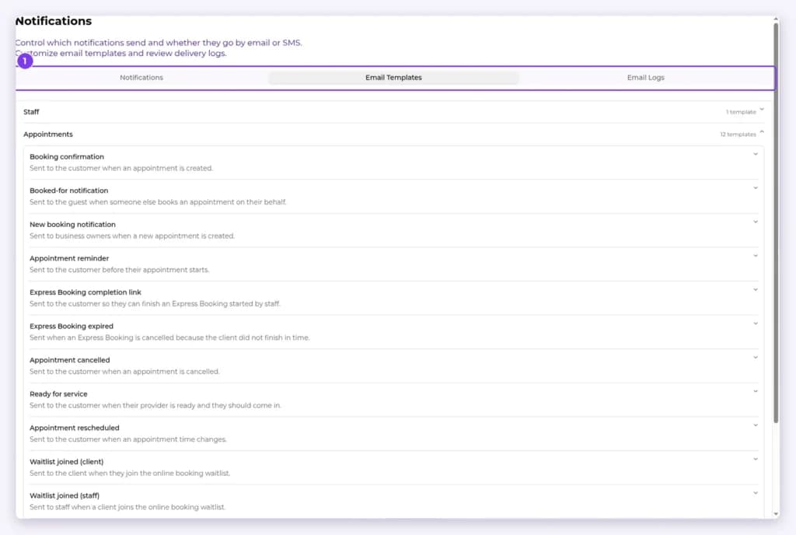Click the '12 templates' count text
The image size is (796, 535).
coord(738,135)
